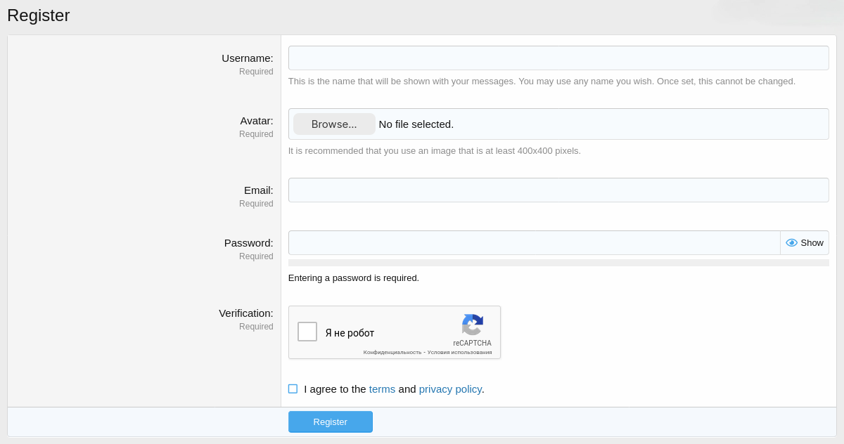Check the "Я не робот" reCAPTCHA box

coord(307,332)
